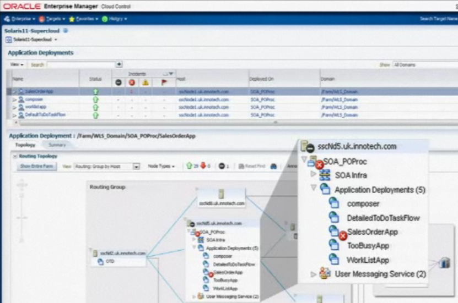Click the Reset Find button
Viewport: 458px width, 303px height.
252,166
